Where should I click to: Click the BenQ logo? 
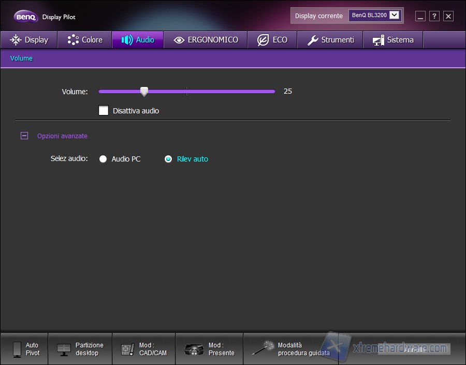(x=25, y=17)
